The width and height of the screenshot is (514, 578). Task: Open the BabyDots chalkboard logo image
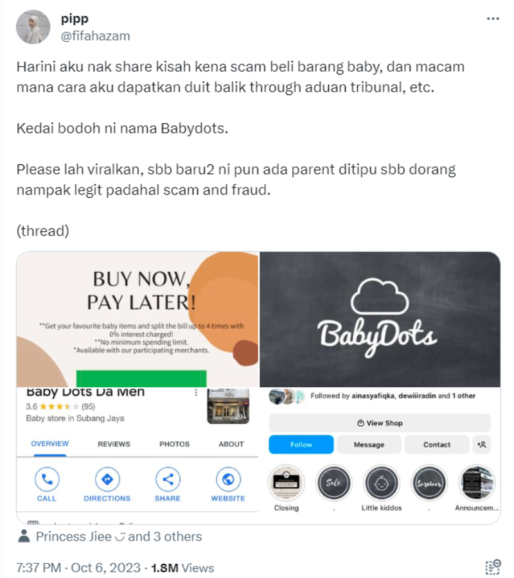coord(380,319)
